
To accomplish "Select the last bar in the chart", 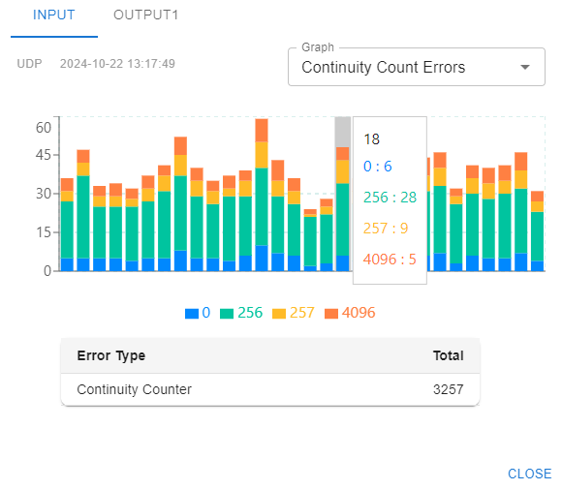I will click(x=537, y=231).
